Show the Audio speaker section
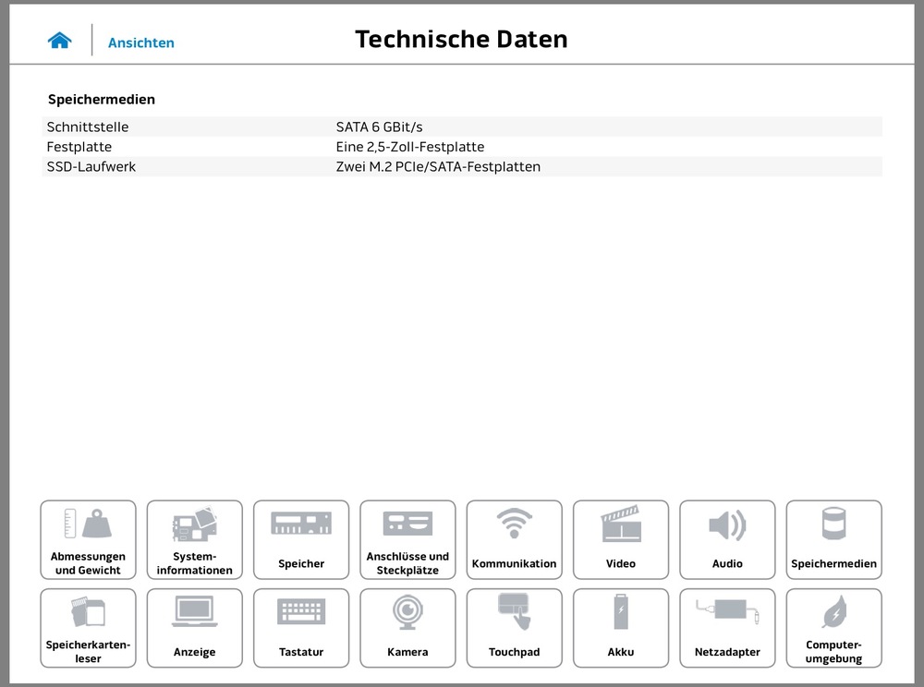 (727, 540)
